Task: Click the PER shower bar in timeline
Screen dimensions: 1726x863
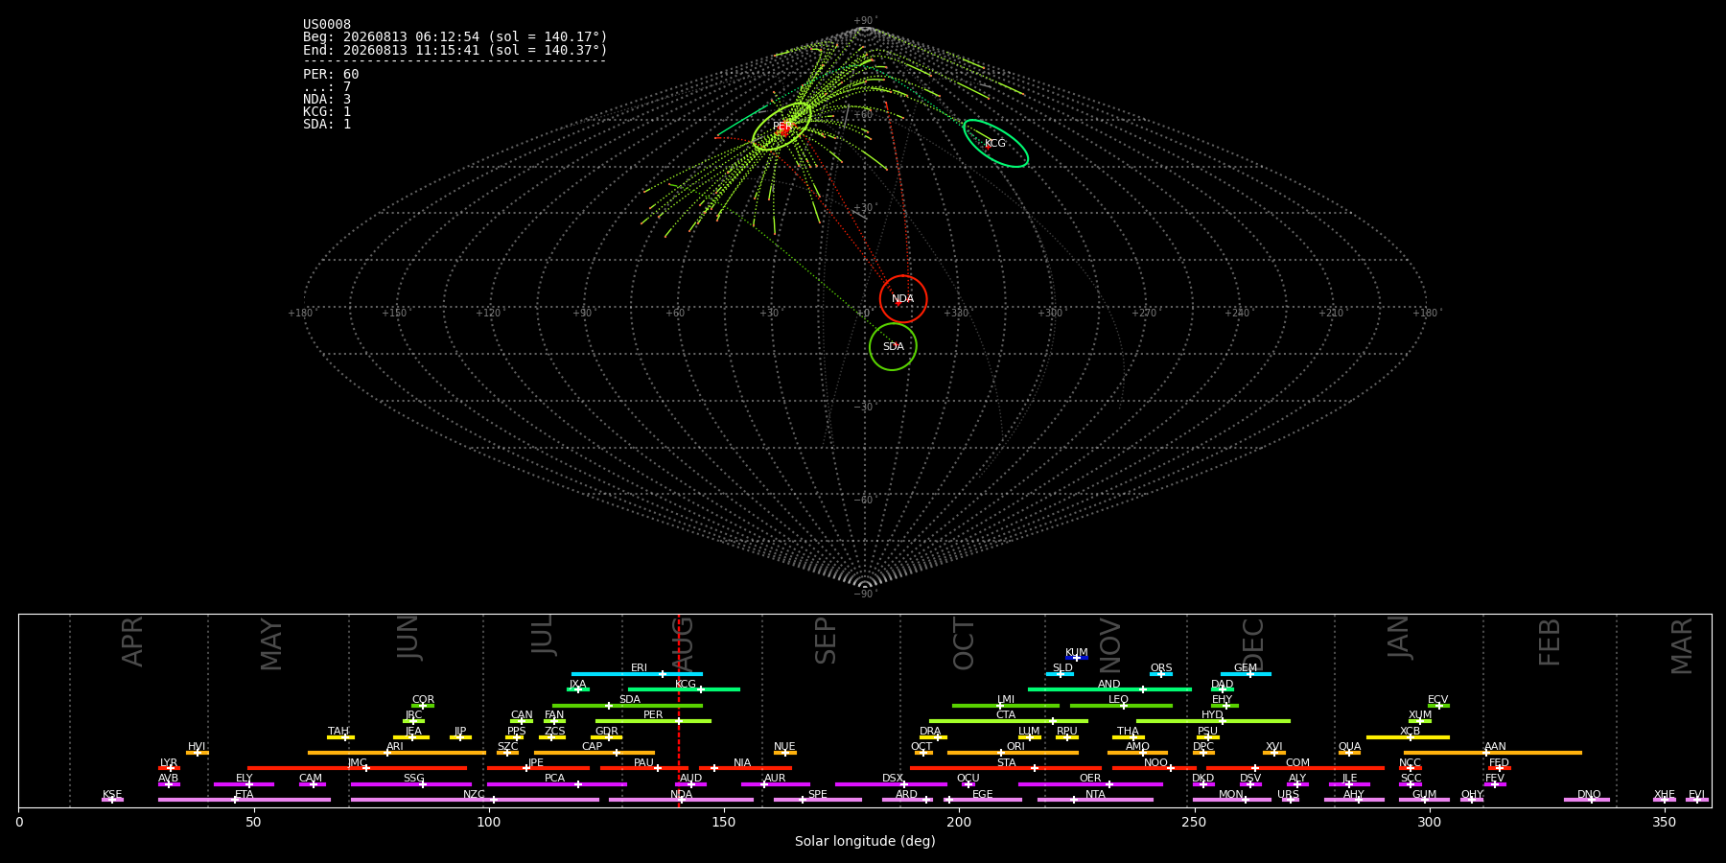Action: [653, 721]
